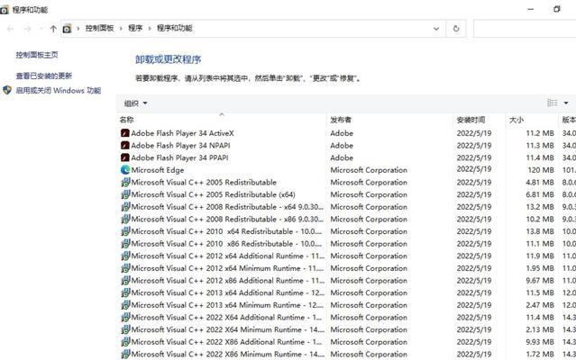The width and height of the screenshot is (576, 360).
Task: Click the search box in the top right
Action: coord(523,29)
